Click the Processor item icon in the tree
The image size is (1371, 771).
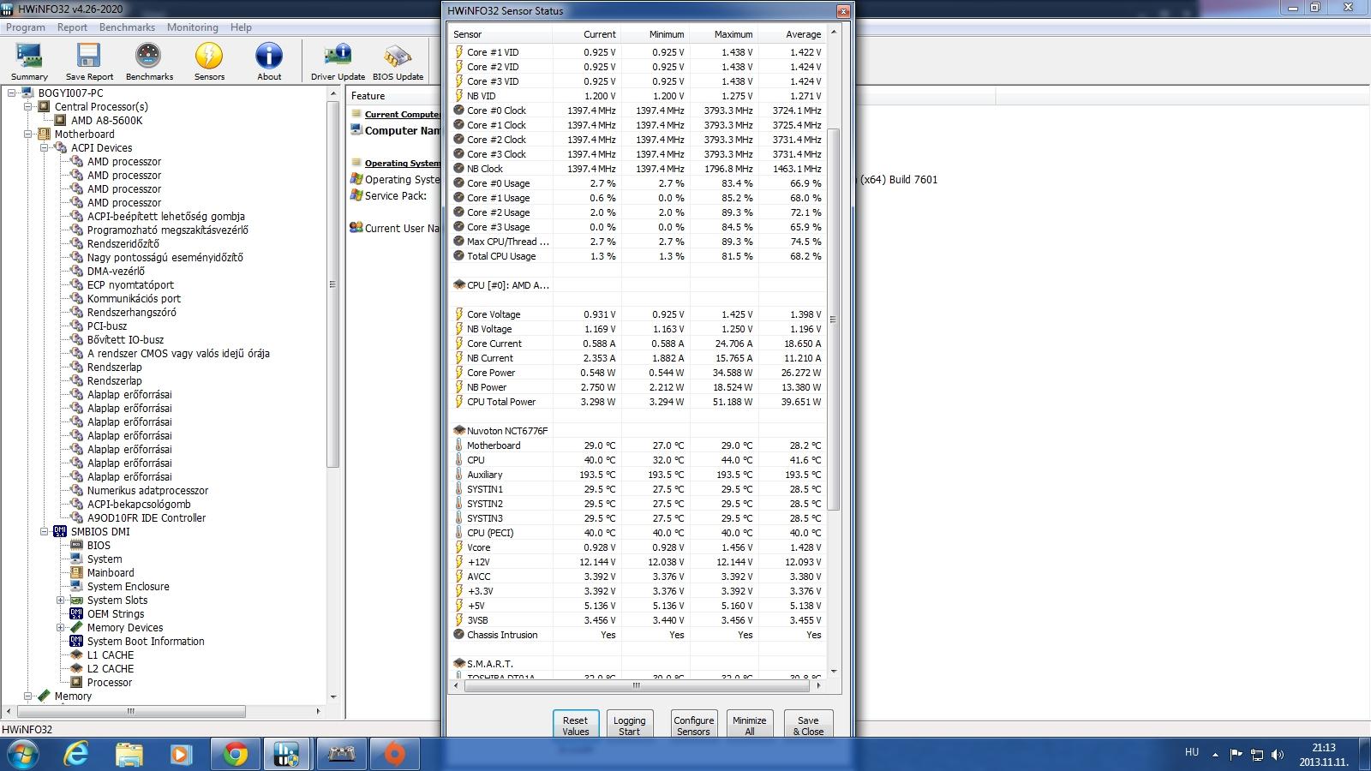[x=77, y=683]
